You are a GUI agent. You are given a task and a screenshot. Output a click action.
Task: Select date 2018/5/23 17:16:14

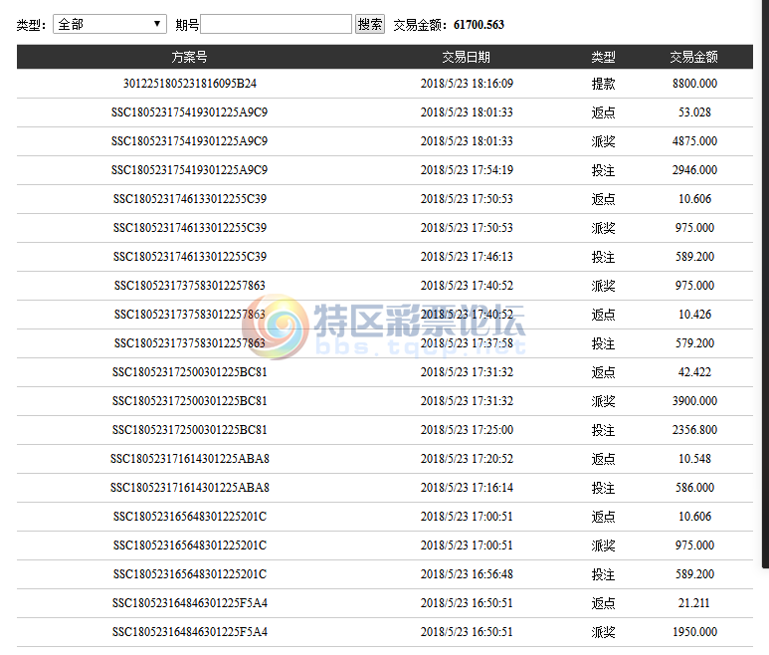467,488
